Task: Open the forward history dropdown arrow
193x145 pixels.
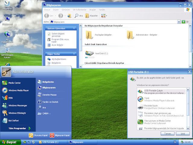Action: pyautogui.click(x=65, y=16)
